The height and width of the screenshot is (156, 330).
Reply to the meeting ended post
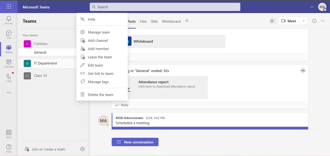point(122,105)
